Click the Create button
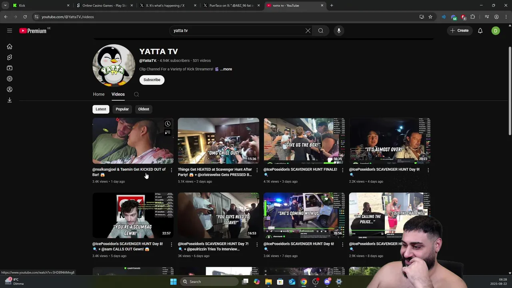This screenshot has height=288, width=512. [459, 30]
